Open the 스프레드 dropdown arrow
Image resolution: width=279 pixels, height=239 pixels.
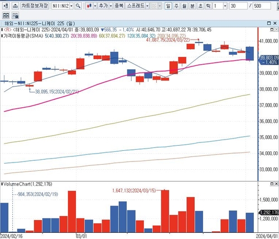147,6
